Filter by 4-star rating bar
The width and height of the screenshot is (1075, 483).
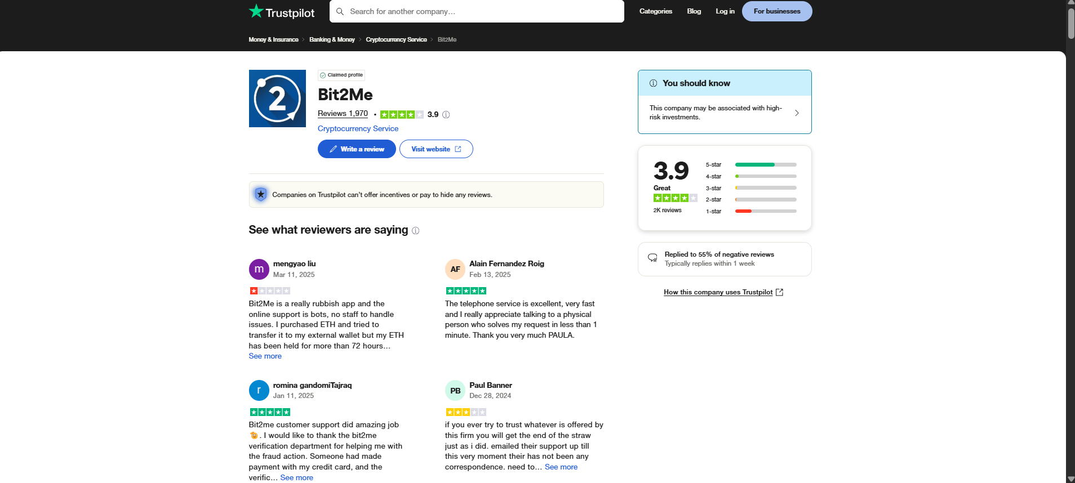click(751, 177)
